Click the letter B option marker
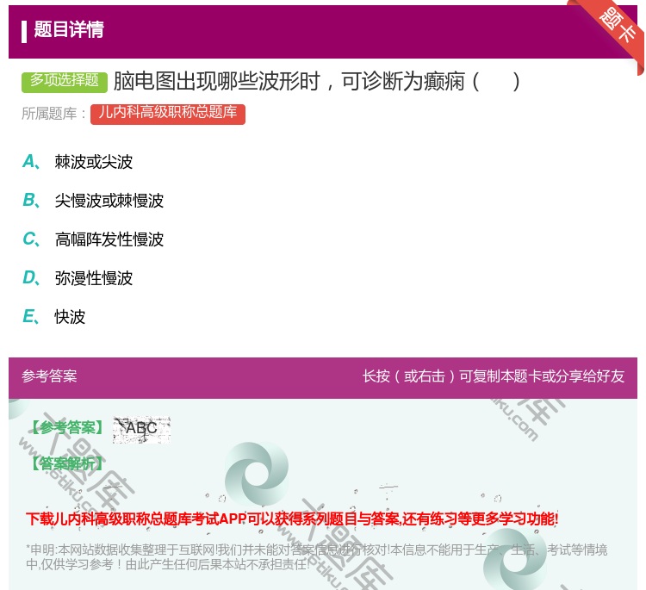 [x=31, y=200]
